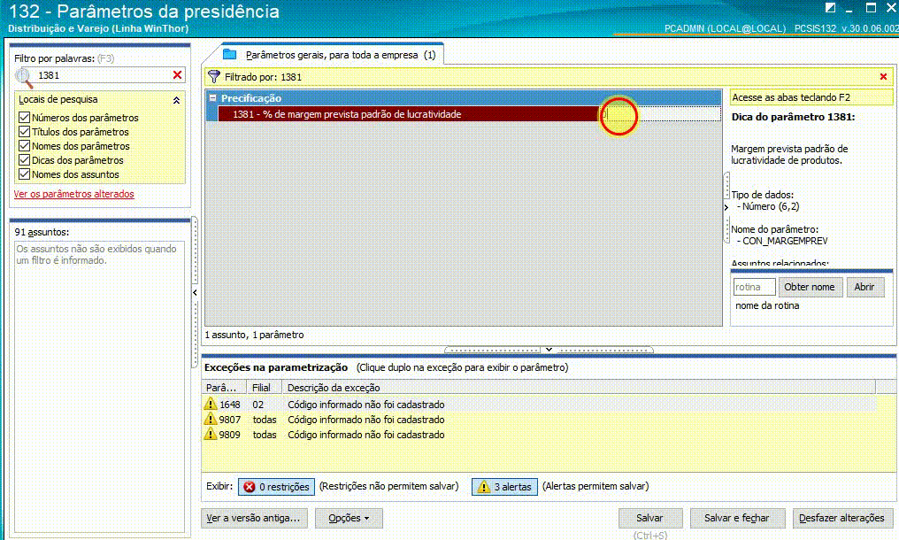Click the magnifier search icon
The width and height of the screenshot is (899, 540).
point(24,77)
